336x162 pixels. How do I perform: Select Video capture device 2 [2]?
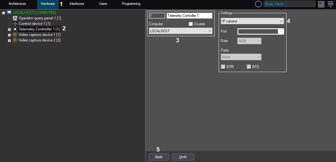coord(40,40)
